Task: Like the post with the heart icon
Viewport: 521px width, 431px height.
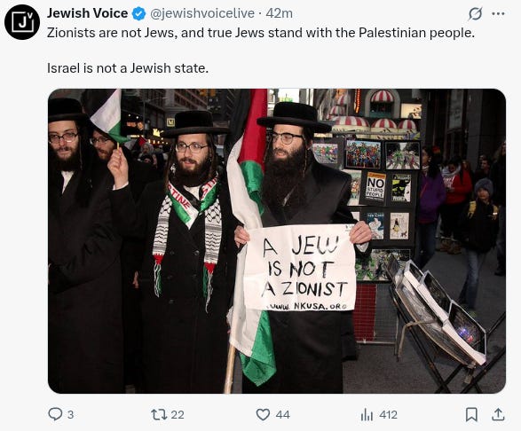Action: tap(263, 415)
